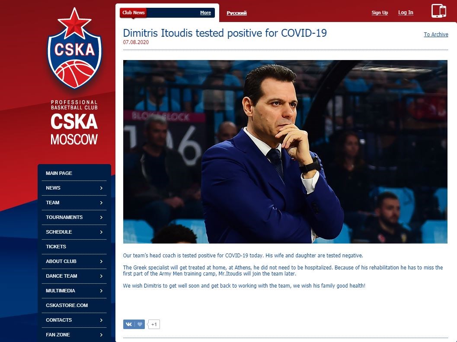This screenshot has height=342, width=457.
Task: Click the +1 share counter
Action: [x=154, y=324]
